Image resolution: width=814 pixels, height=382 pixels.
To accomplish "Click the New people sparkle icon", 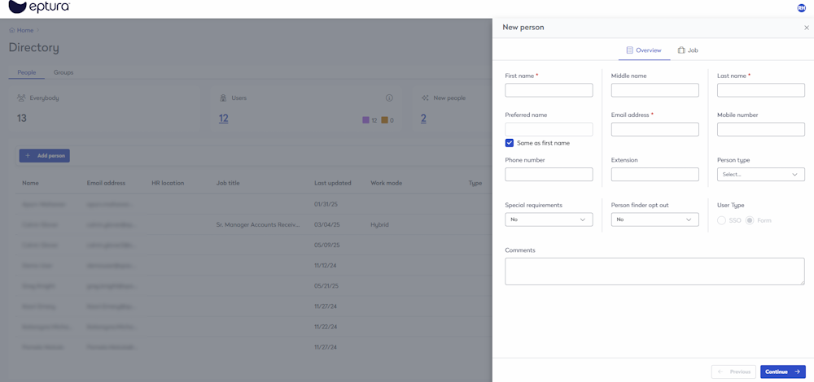I will (x=425, y=98).
